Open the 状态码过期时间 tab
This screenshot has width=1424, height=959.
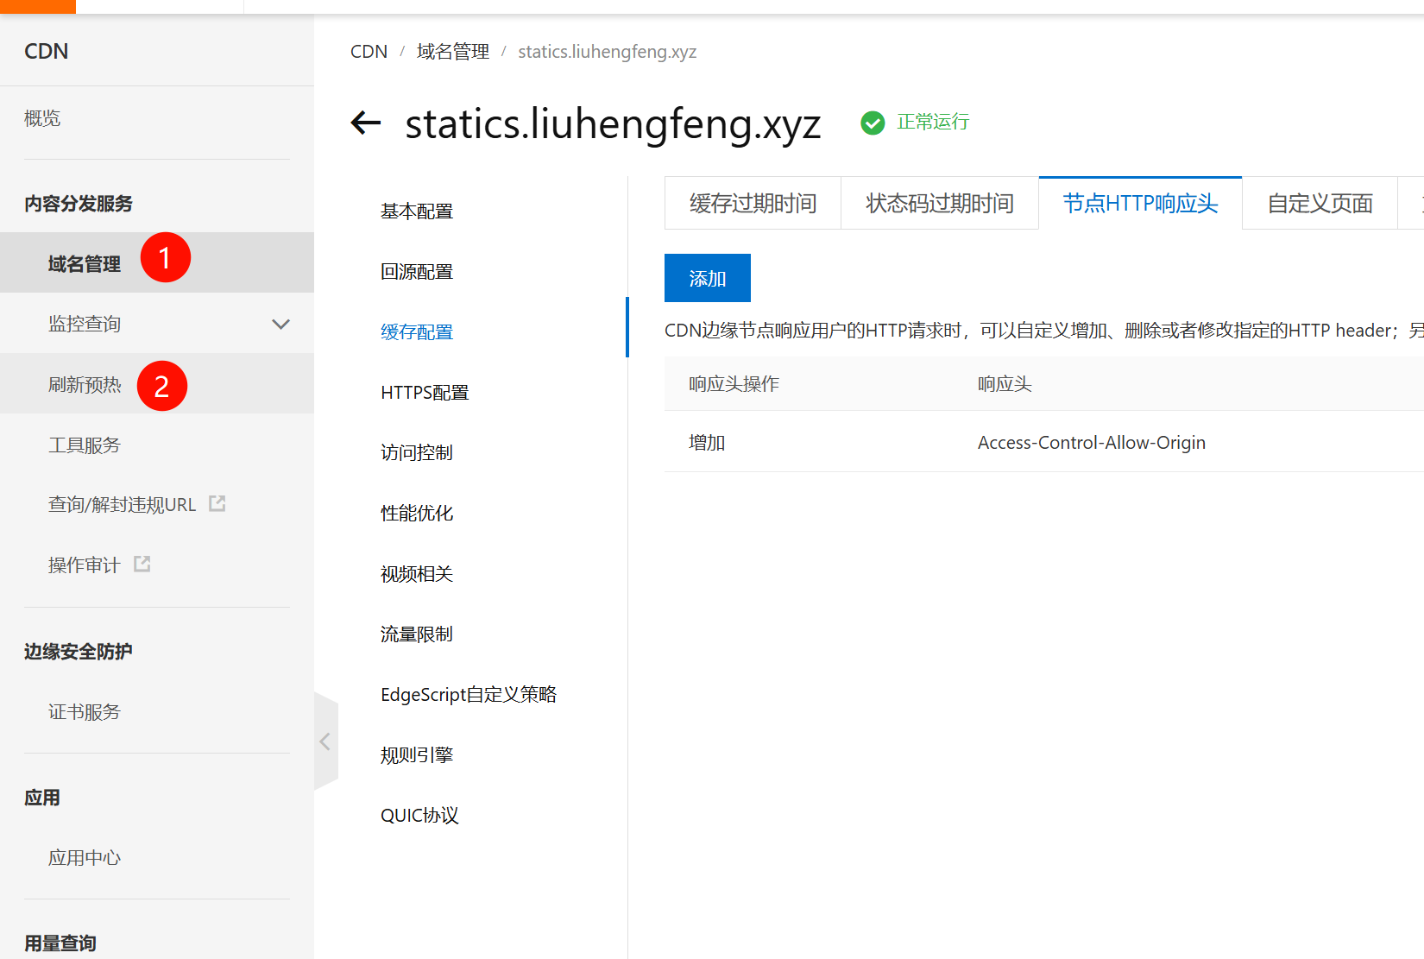(x=939, y=204)
